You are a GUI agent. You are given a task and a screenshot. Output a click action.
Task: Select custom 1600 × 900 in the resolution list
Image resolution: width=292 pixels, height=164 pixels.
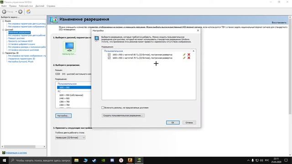[74, 87]
